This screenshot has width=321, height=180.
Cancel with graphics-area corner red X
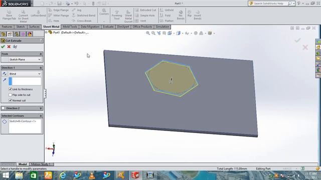click(305, 47)
